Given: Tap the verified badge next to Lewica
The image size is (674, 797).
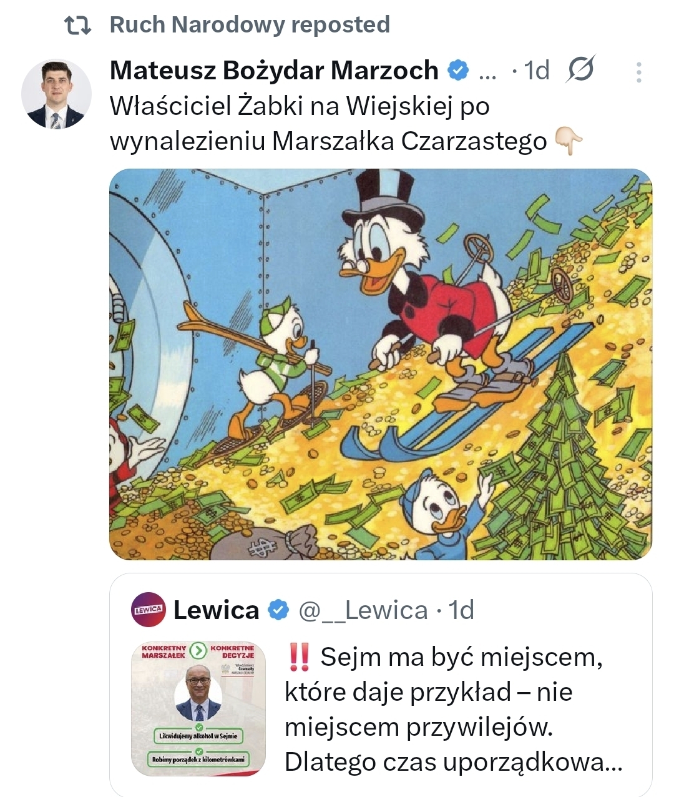Looking at the screenshot, I should tap(278, 610).
